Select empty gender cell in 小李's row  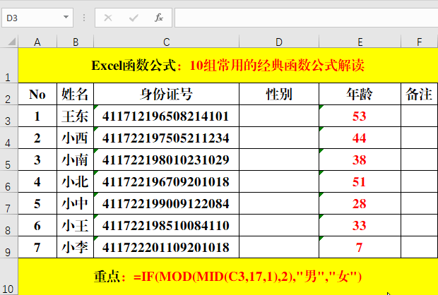coord(279,247)
